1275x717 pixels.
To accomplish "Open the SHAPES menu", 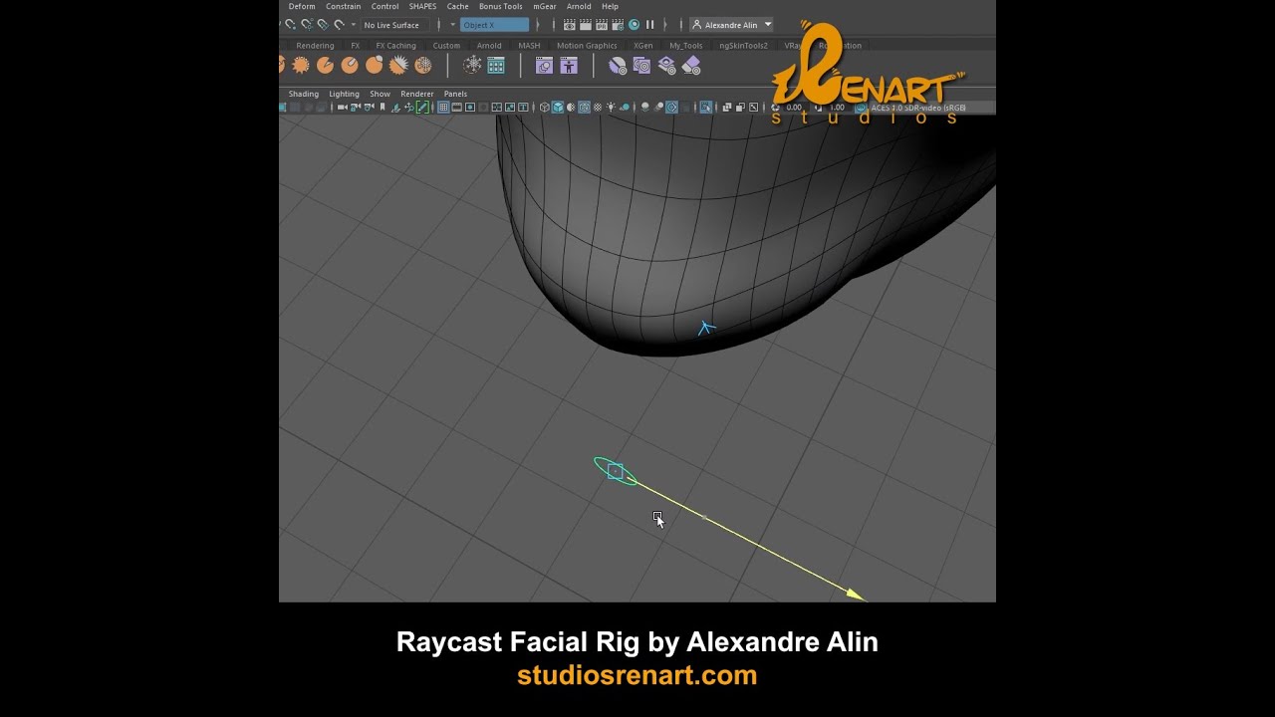I will pyautogui.click(x=422, y=6).
